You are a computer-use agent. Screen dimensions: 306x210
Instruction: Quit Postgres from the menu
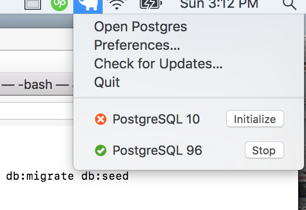107,82
